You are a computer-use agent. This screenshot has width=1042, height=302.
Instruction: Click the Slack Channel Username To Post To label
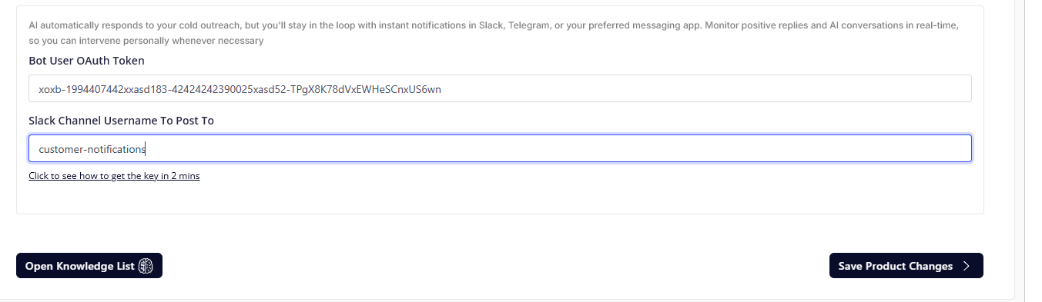pyautogui.click(x=121, y=121)
